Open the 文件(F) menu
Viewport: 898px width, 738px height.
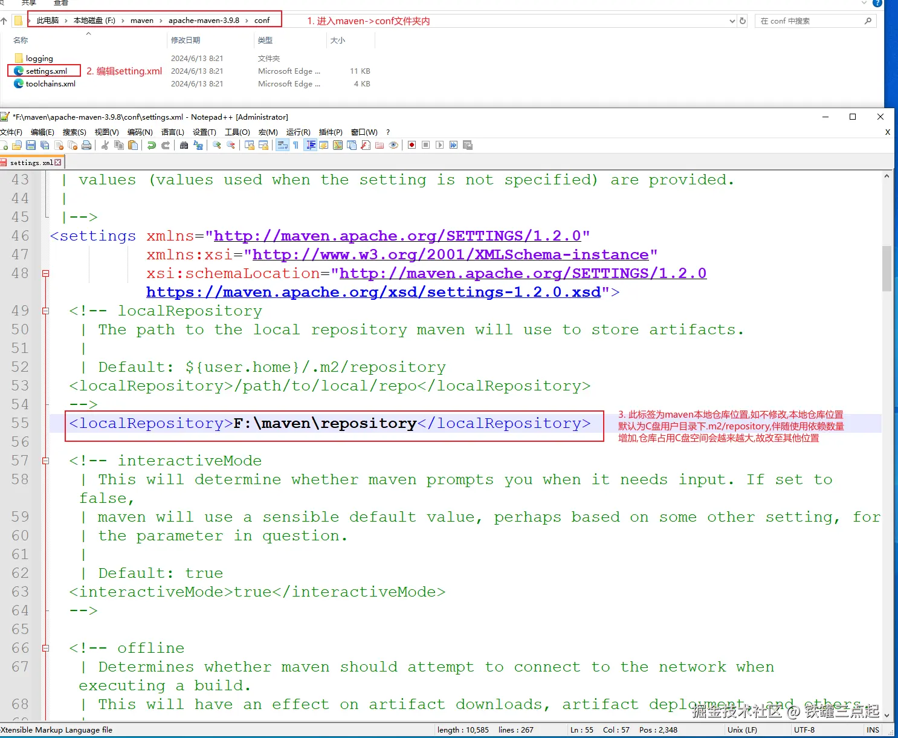11,132
